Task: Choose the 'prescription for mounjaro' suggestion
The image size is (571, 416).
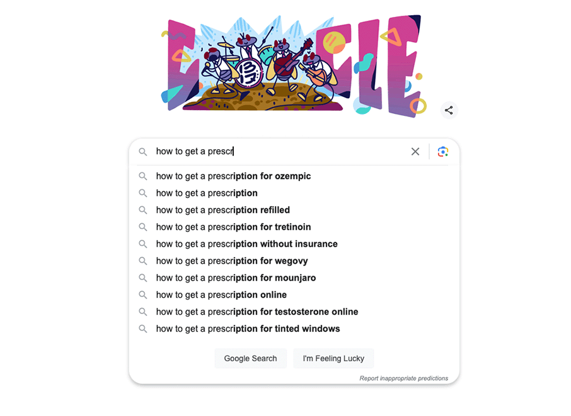Action: [x=236, y=278]
